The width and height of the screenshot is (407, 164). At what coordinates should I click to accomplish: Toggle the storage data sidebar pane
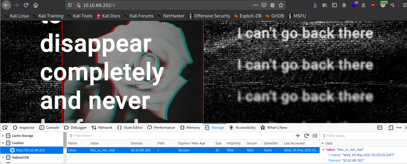(314, 136)
